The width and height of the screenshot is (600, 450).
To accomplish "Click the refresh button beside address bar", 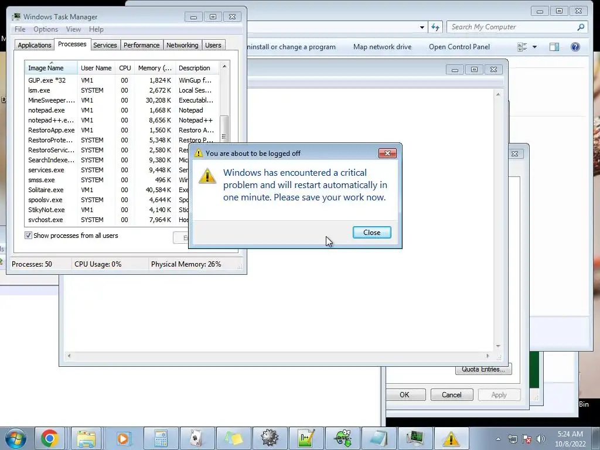I will point(435,27).
